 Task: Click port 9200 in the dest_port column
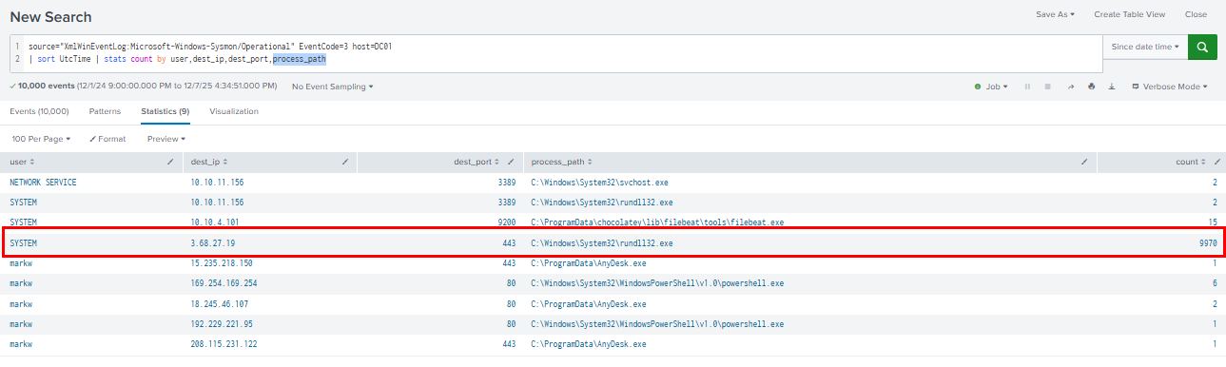(506, 222)
